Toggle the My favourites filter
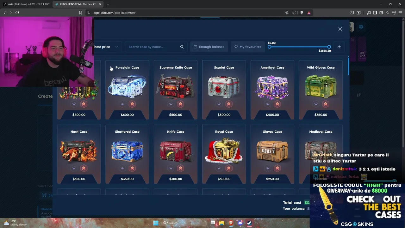The height and width of the screenshot is (228, 405). click(248, 47)
